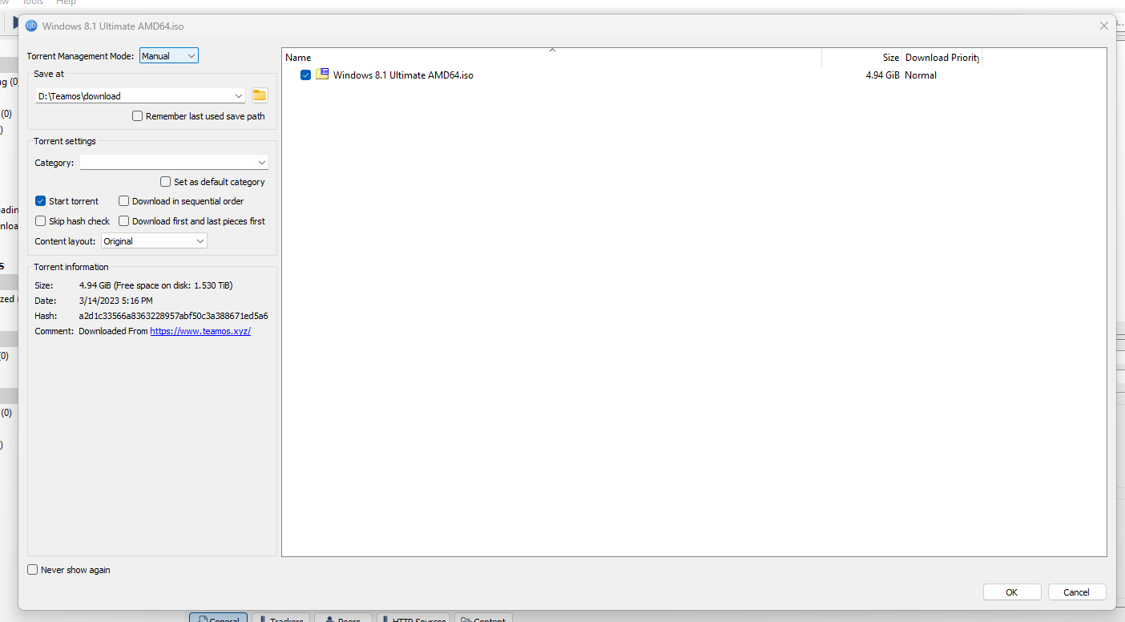
Task: Click the free space on disk text
Action: click(173, 285)
